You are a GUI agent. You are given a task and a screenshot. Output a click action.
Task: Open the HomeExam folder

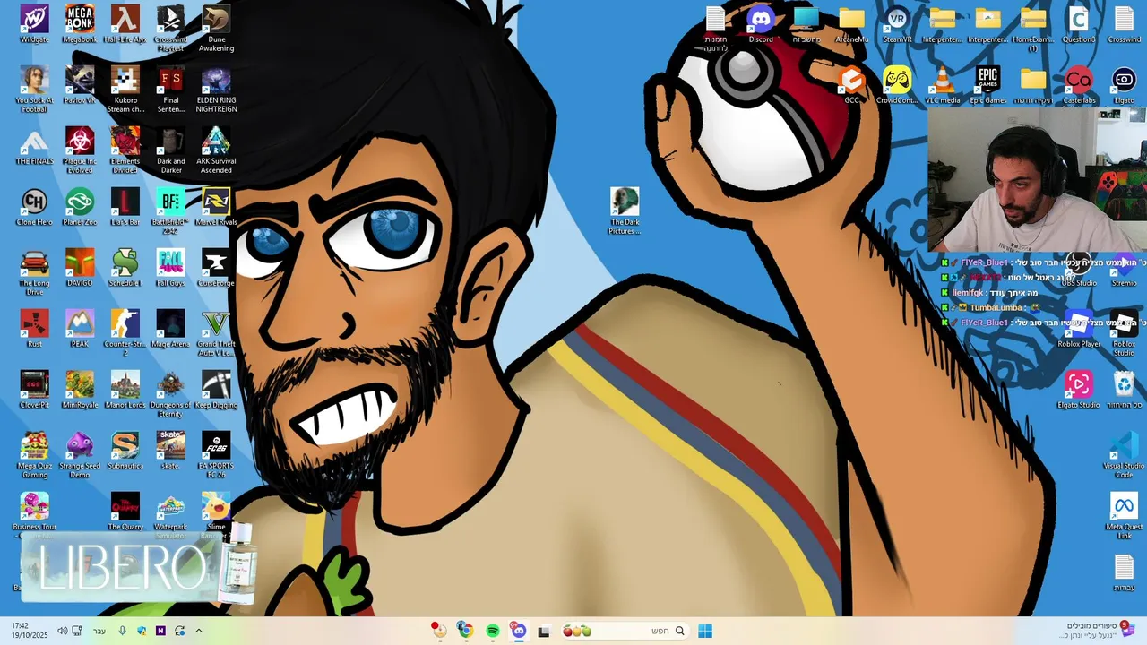click(x=1033, y=29)
